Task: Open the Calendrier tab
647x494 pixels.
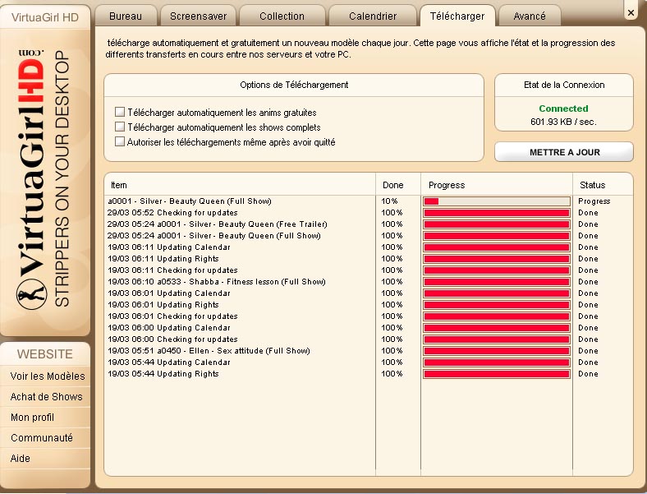Action: (x=373, y=16)
